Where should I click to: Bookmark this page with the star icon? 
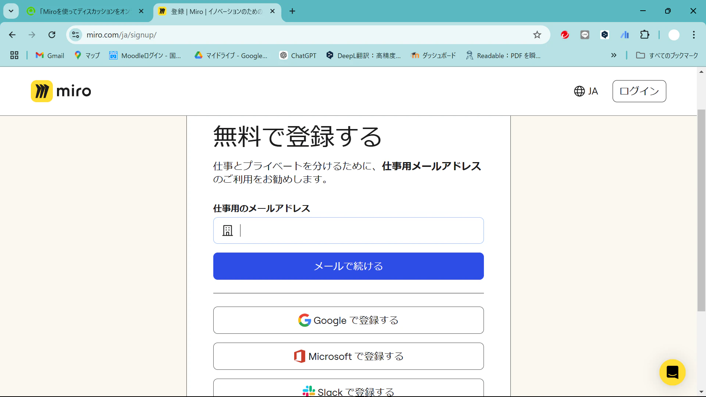pos(537,35)
